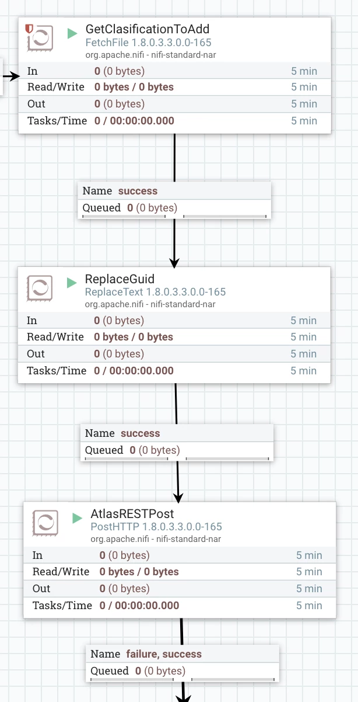Click Tasks/Time row of GetClasificationToAdd
This screenshot has height=702, width=358.
pos(175,121)
